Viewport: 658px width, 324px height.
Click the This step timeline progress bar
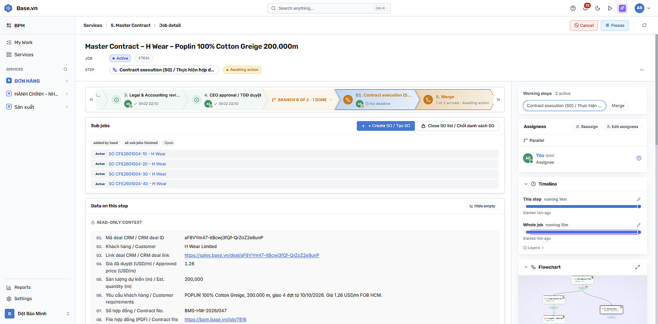point(582,206)
